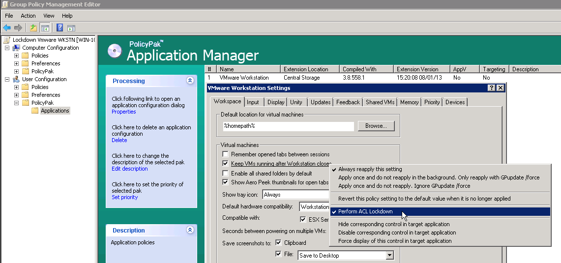
Task: Uncheck the Clipboard screenshot option
Action: (279, 243)
